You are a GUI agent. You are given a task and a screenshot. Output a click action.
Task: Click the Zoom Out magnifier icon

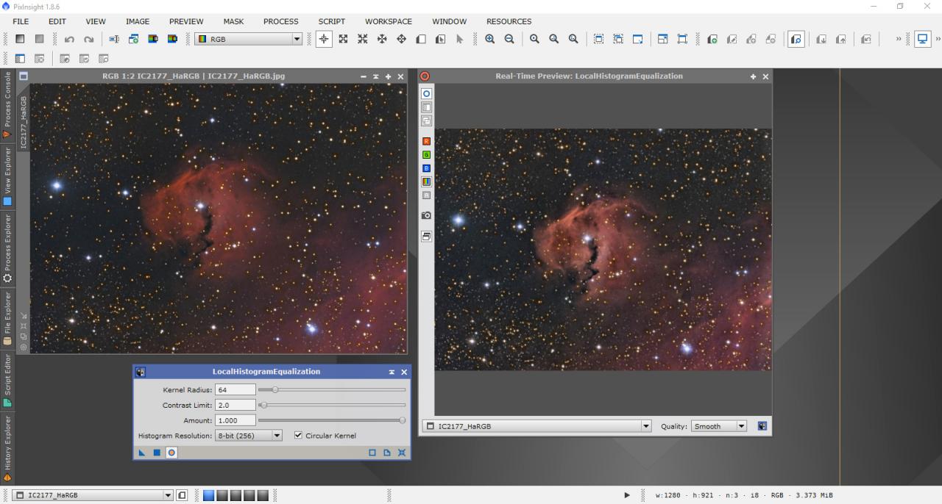(x=509, y=40)
